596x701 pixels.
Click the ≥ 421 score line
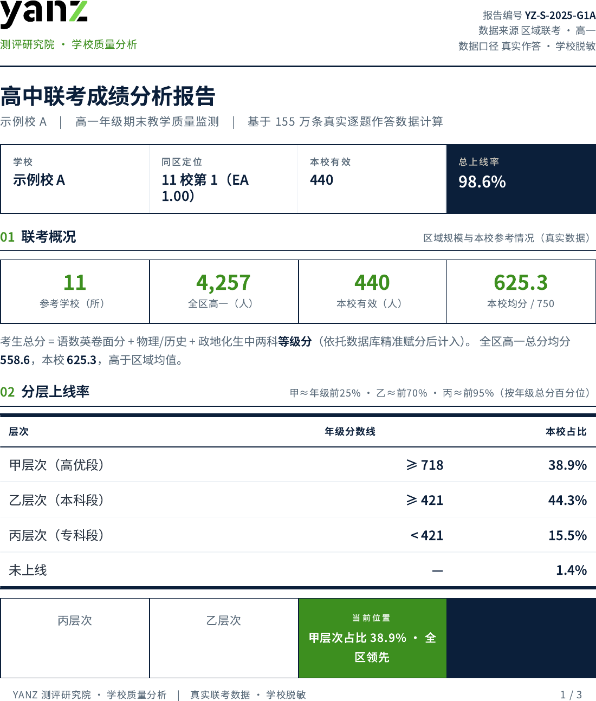[x=425, y=500]
